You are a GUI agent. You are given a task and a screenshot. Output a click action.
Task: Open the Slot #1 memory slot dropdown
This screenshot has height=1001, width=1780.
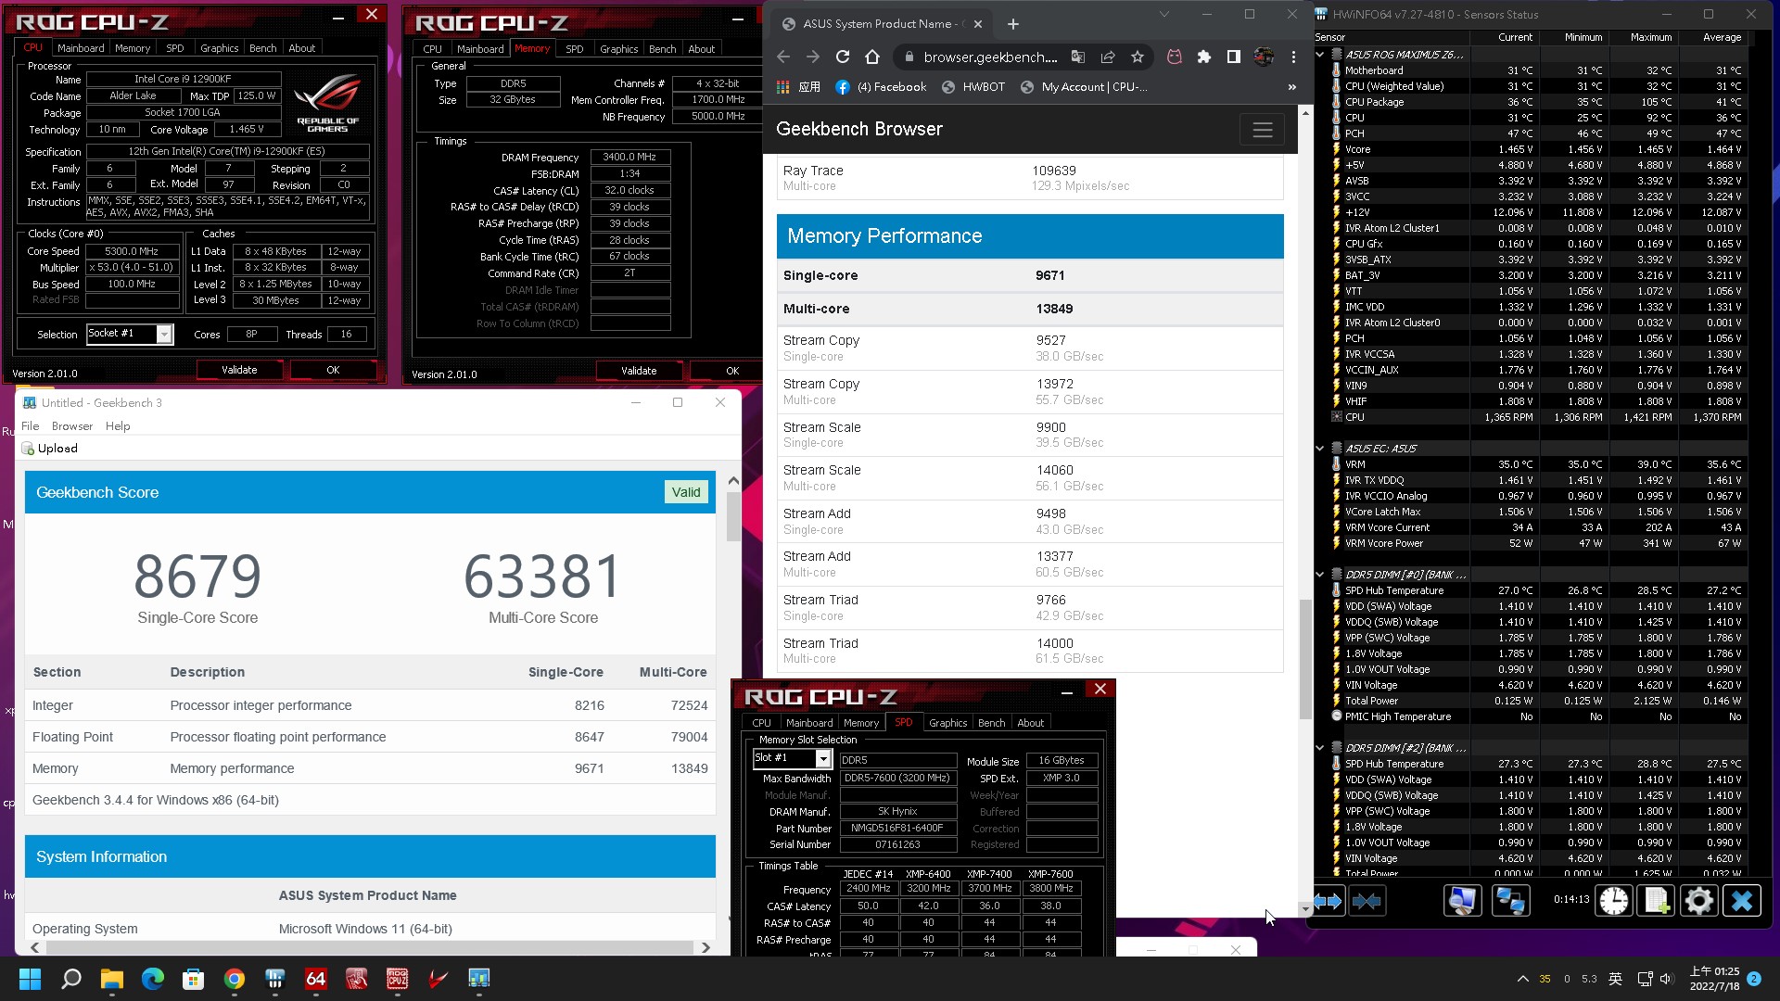tap(822, 759)
